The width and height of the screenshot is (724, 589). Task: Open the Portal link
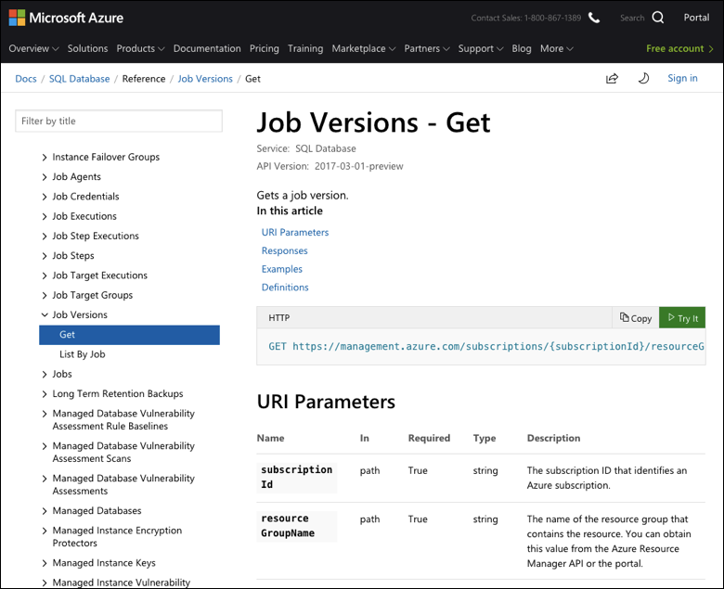click(696, 18)
